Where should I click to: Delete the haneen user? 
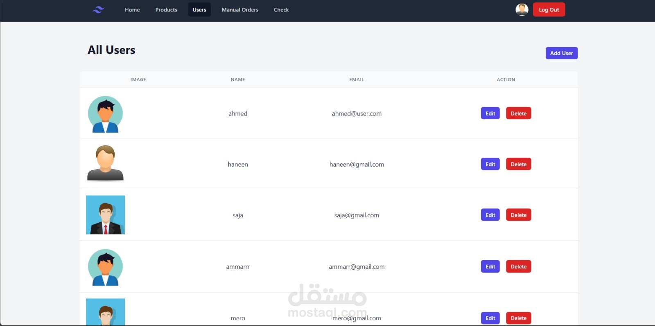pyautogui.click(x=518, y=164)
